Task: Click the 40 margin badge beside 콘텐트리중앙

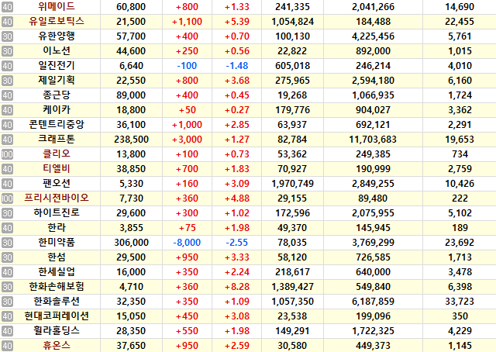Action: click(7, 124)
